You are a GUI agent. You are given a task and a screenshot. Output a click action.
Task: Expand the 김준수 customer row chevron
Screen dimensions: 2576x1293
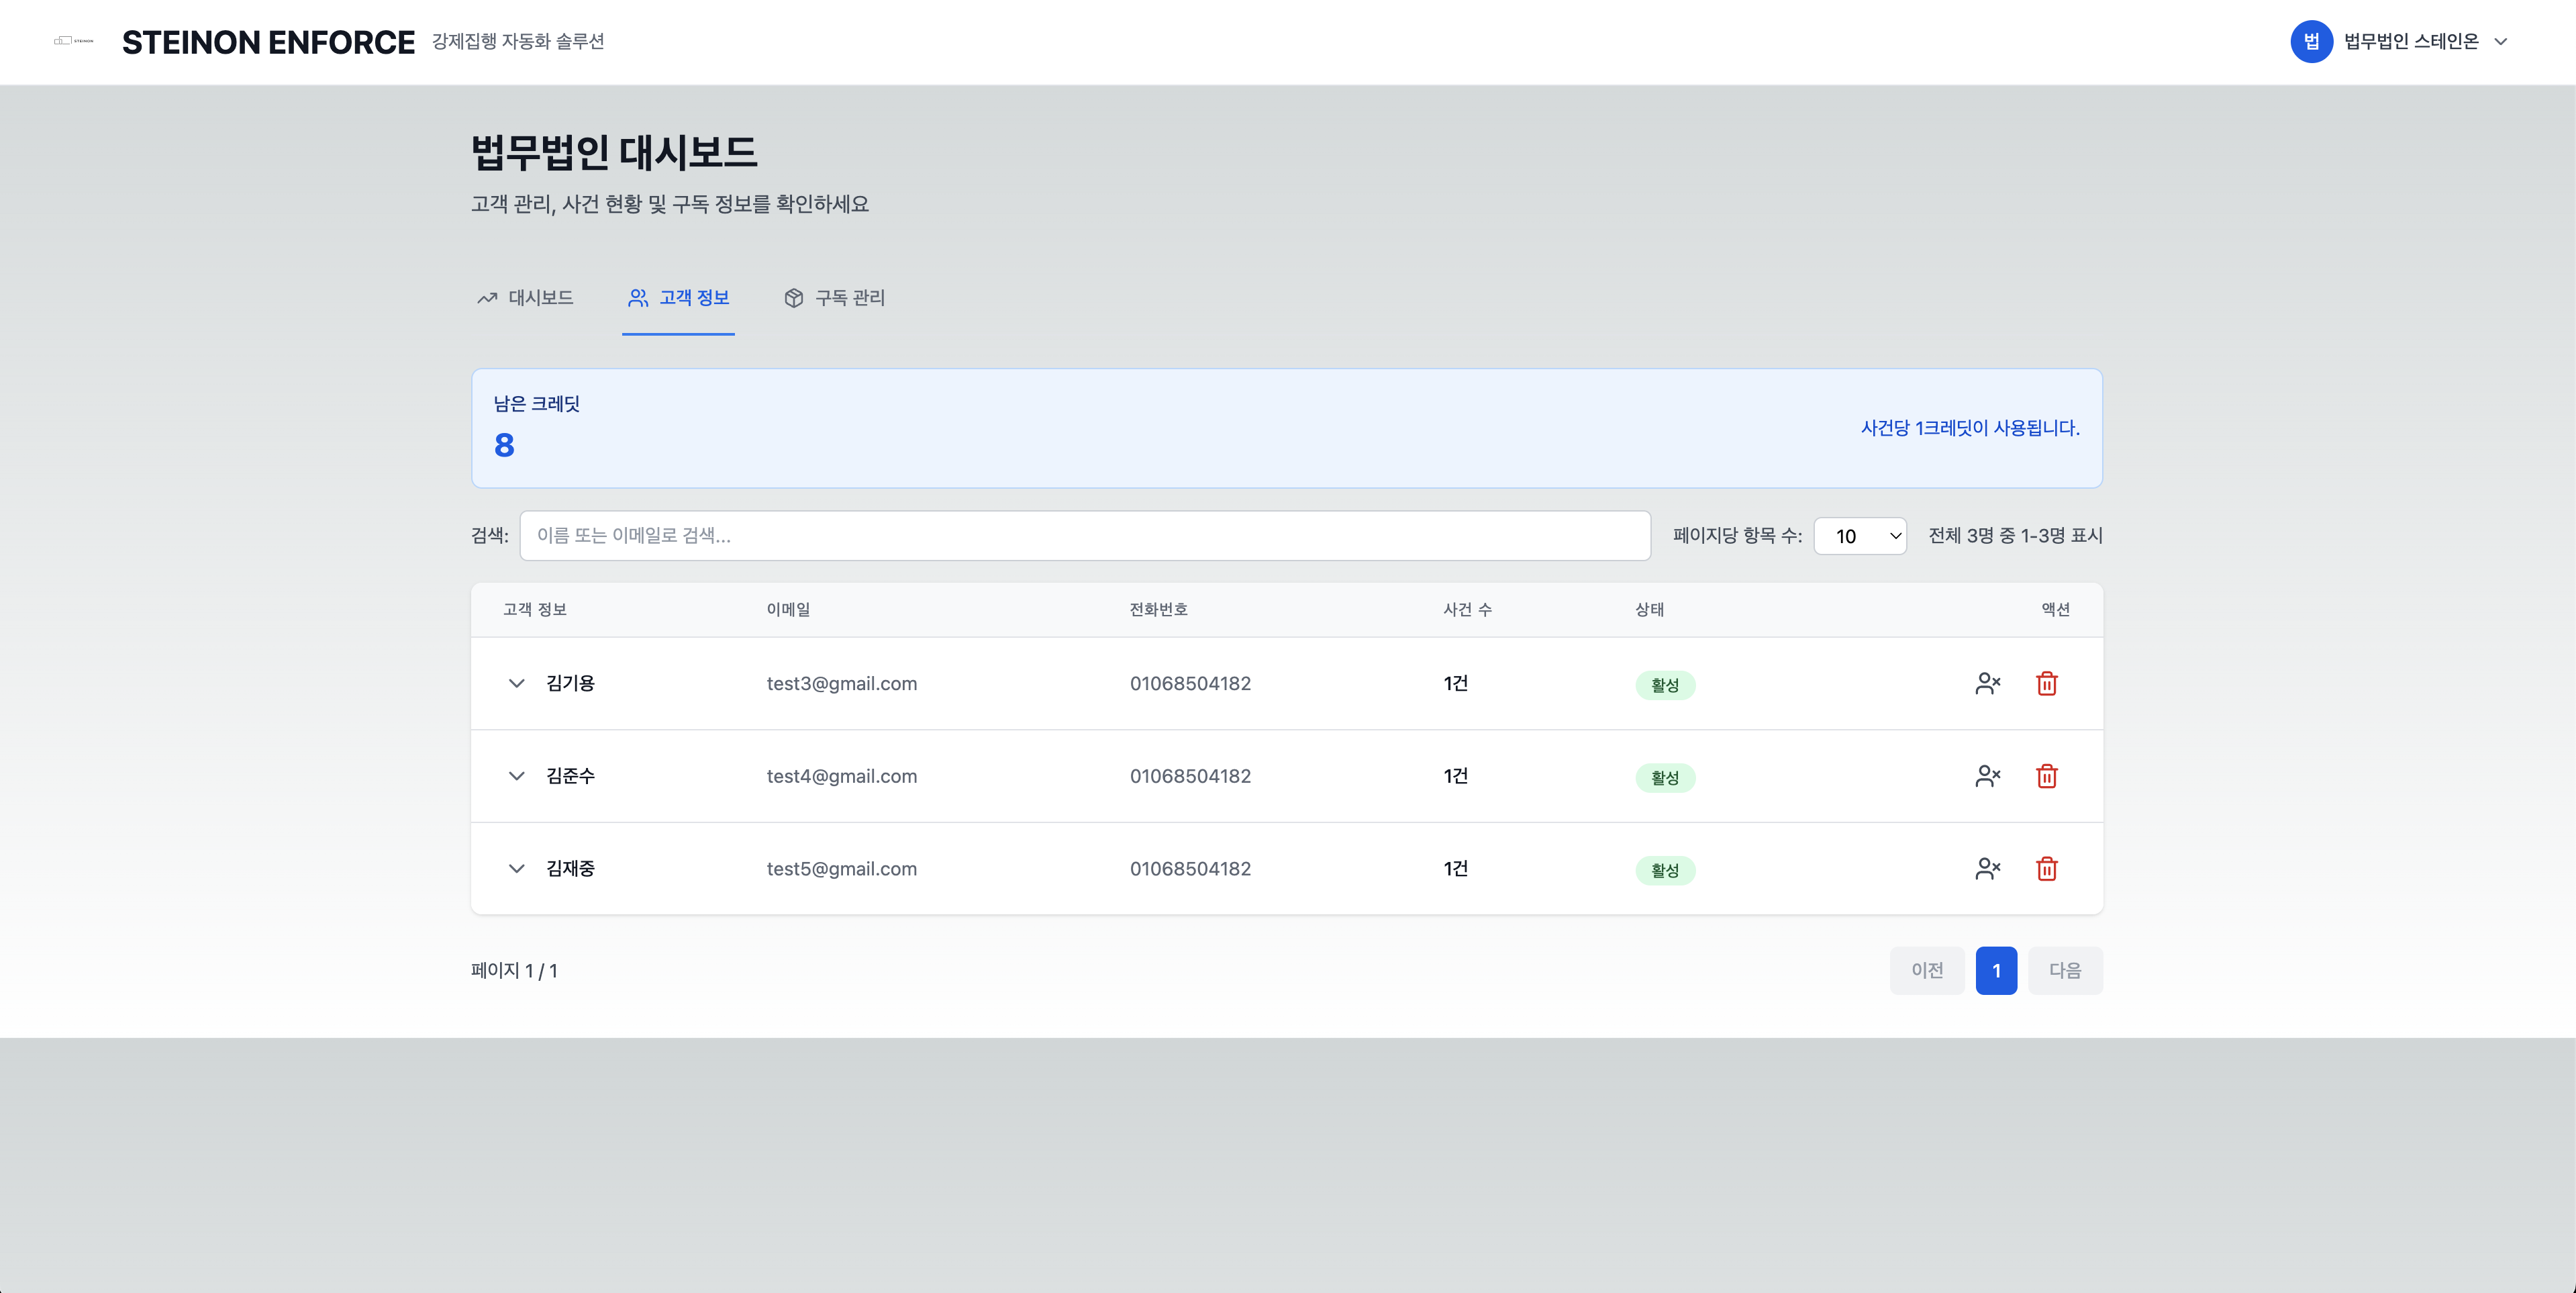pos(516,776)
